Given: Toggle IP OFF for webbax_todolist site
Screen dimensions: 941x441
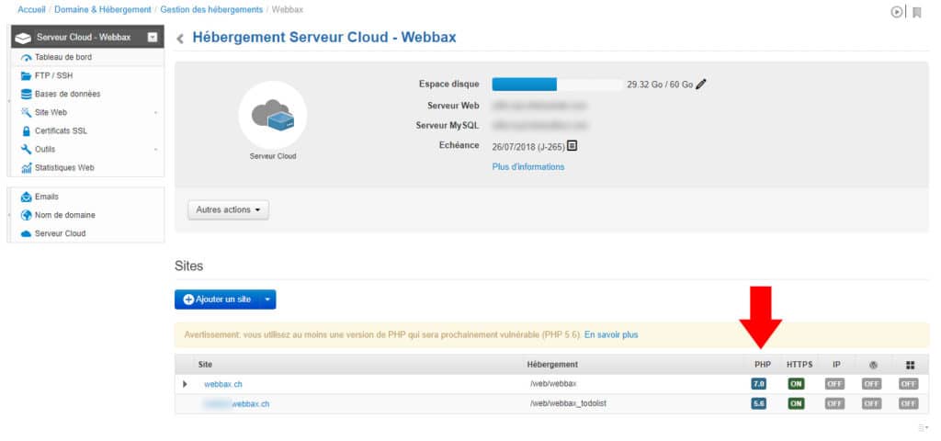Looking at the screenshot, I should (x=834, y=404).
